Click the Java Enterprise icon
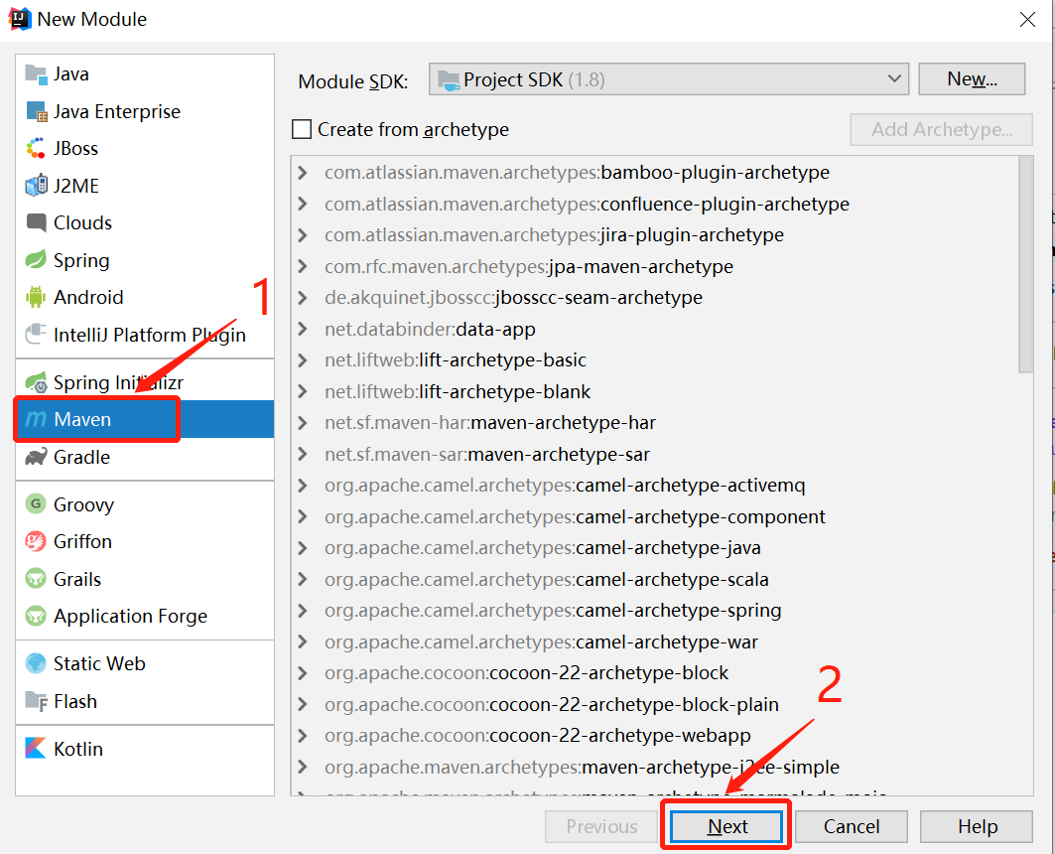 36,111
